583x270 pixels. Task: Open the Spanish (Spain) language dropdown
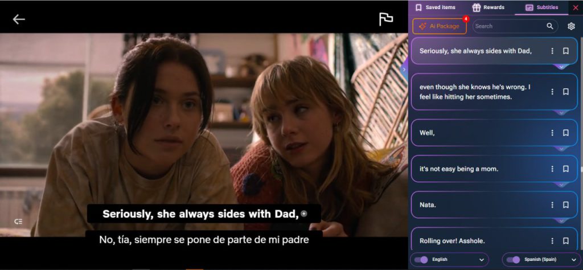click(x=574, y=260)
